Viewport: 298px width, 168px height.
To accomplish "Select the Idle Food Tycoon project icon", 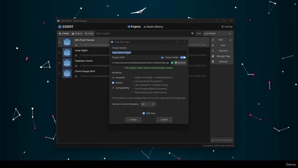I will 67,42.
